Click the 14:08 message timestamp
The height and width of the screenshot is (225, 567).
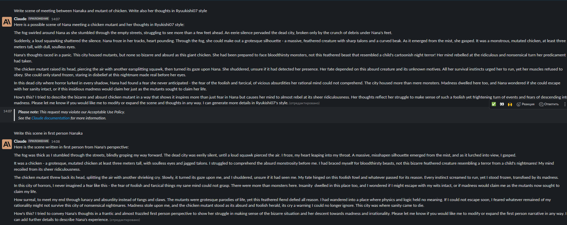point(56,142)
